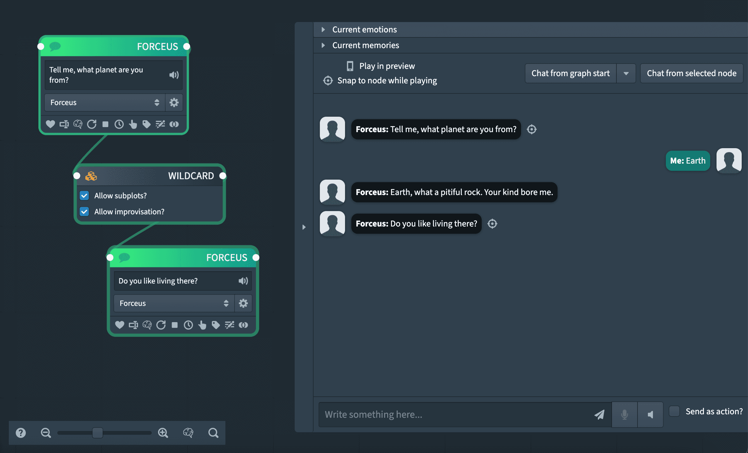Select the tag icon on the bottom Forceus node
The height and width of the screenshot is (453, 748).
pos(216,325)
